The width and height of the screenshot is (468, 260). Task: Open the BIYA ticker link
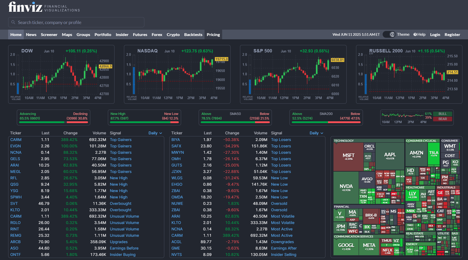[175, 140]
